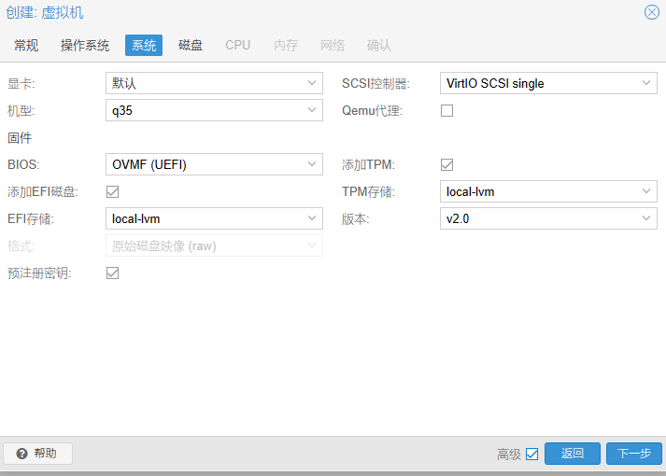
Task: Go to the 磁盘 tab
Action: click(191, 46)
